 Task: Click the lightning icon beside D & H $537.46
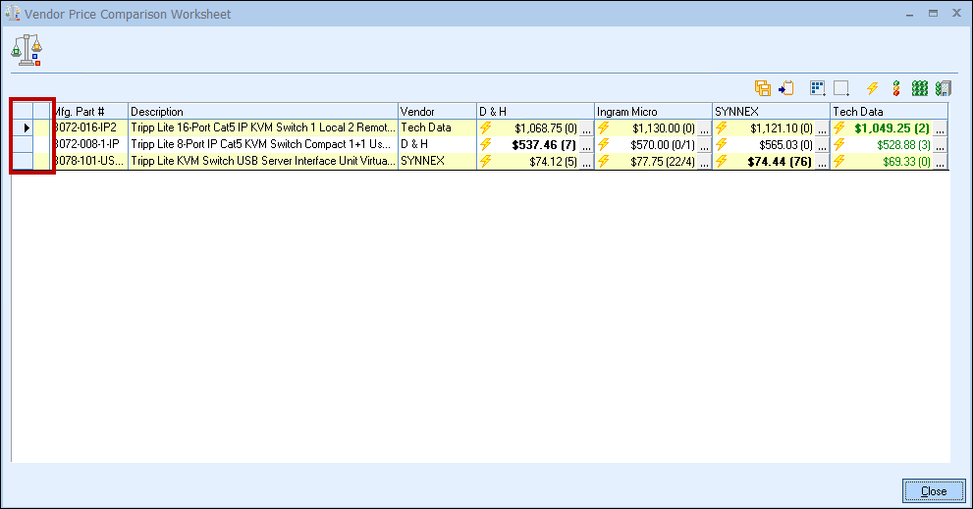(485, 144)
